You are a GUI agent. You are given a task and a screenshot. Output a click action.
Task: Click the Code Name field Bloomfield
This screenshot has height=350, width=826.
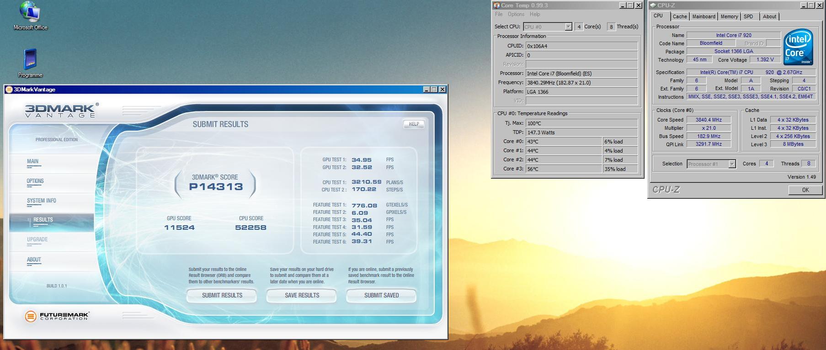pyautogui.click(x=711, y=43)
